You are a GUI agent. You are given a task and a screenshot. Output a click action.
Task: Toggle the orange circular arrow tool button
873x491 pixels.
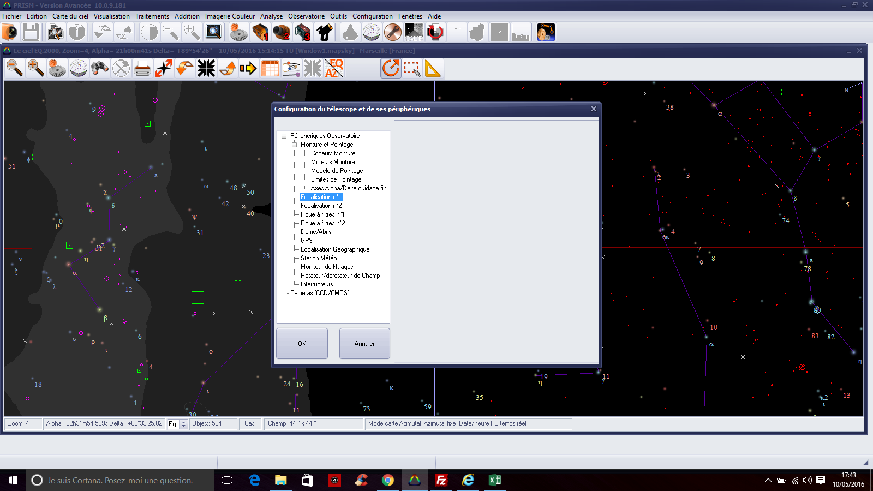coord(391,69)
